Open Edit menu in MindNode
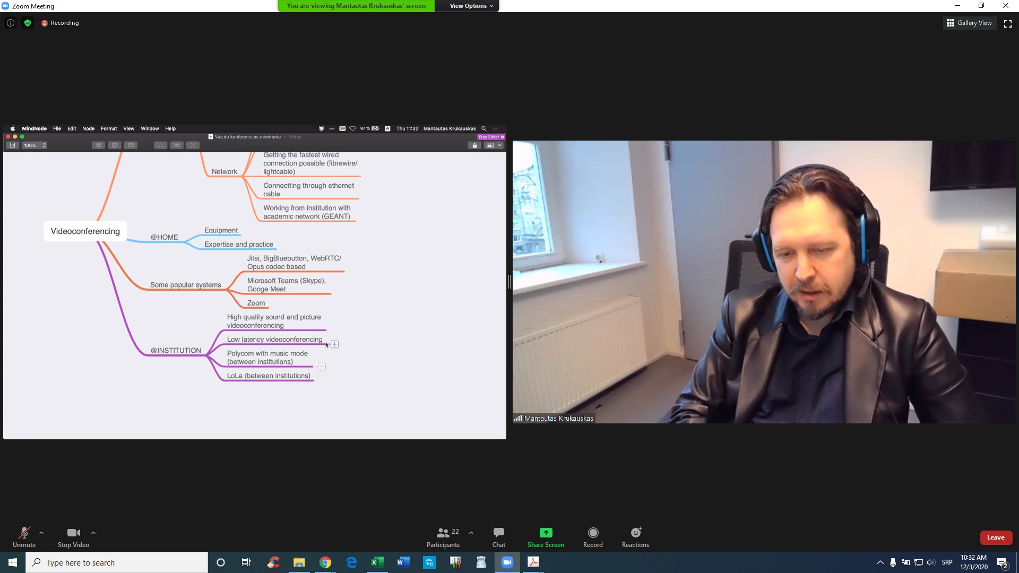The image size is (1019, 573). [x=72, y=128]
